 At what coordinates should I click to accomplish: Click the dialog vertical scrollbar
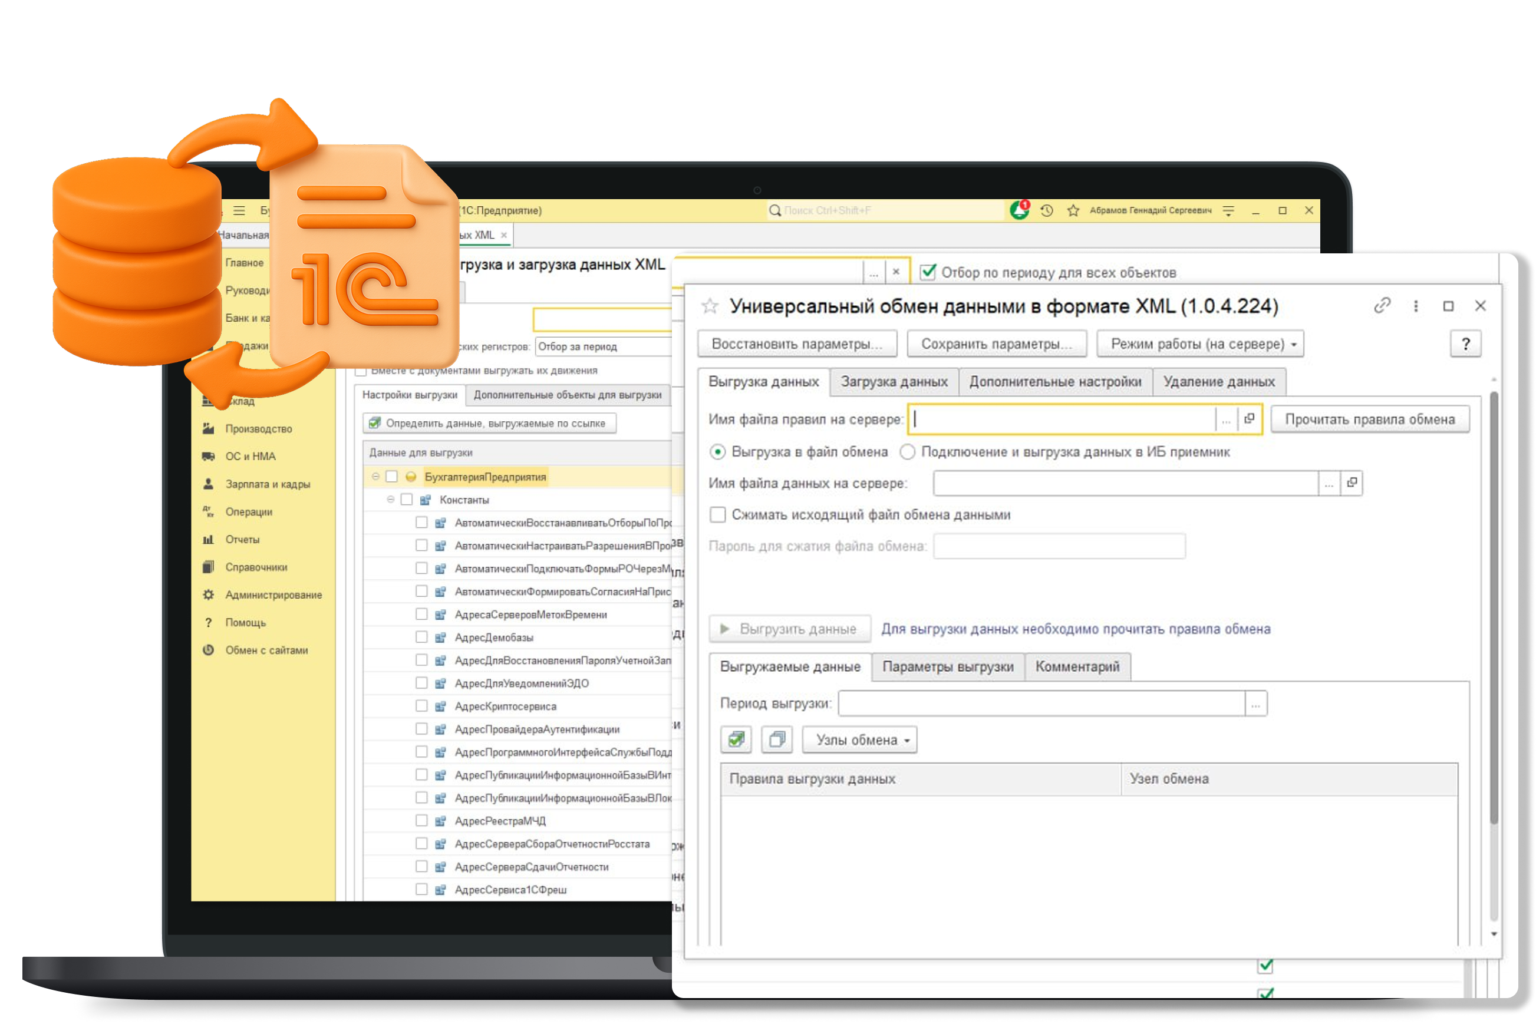(x=1494, y=607)
